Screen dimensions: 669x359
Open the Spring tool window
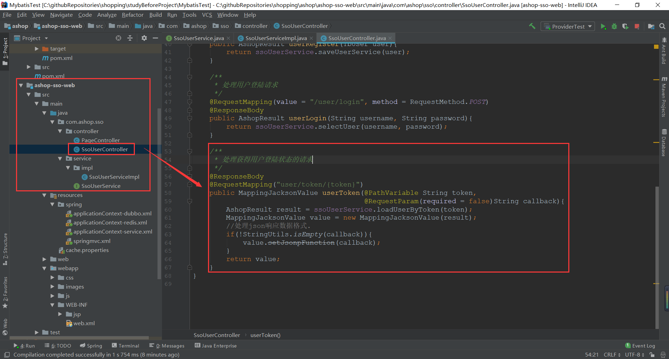91,346
